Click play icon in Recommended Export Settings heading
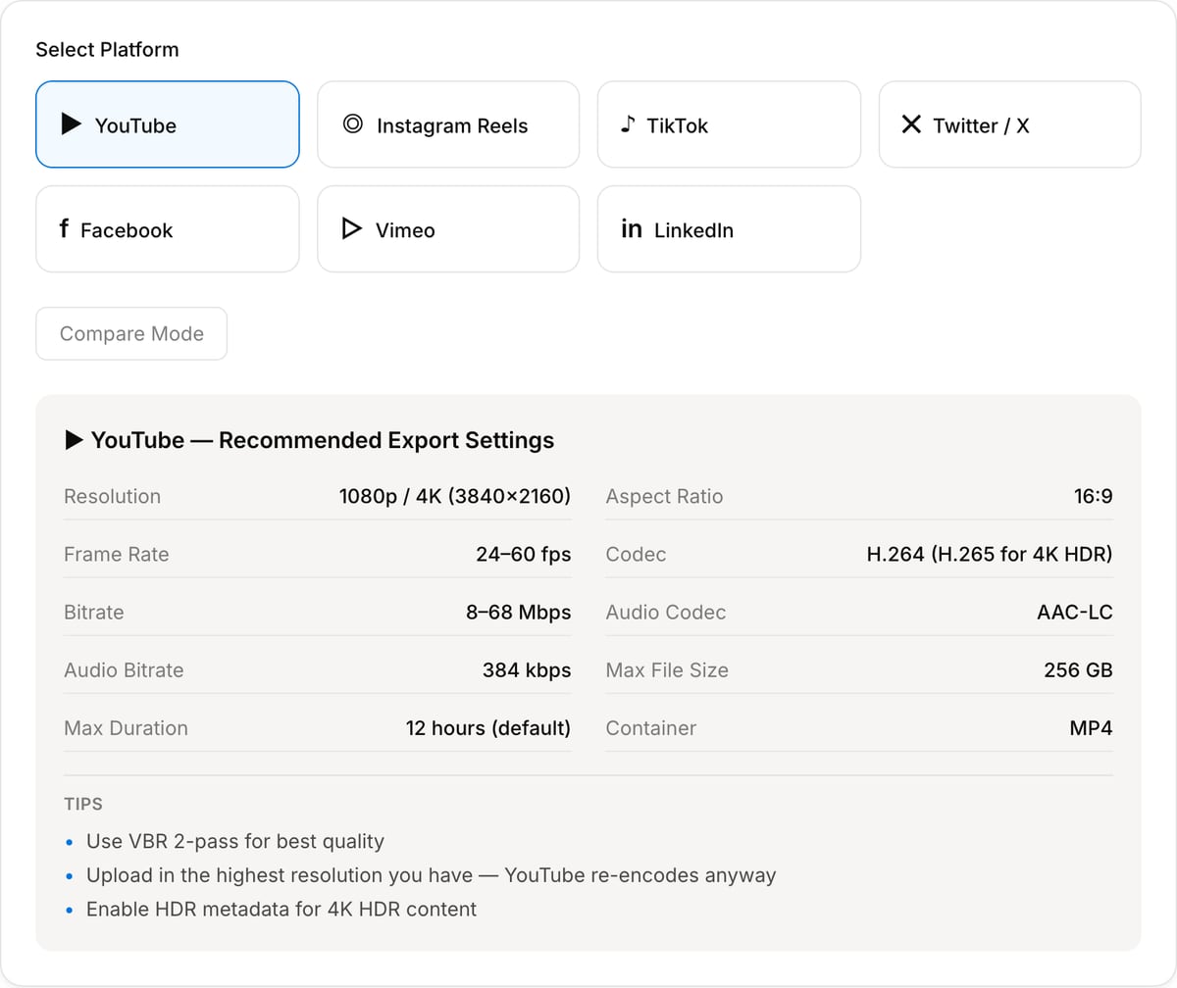The height and width of the screenshot is (988, 1177). [x=75, y=440]
